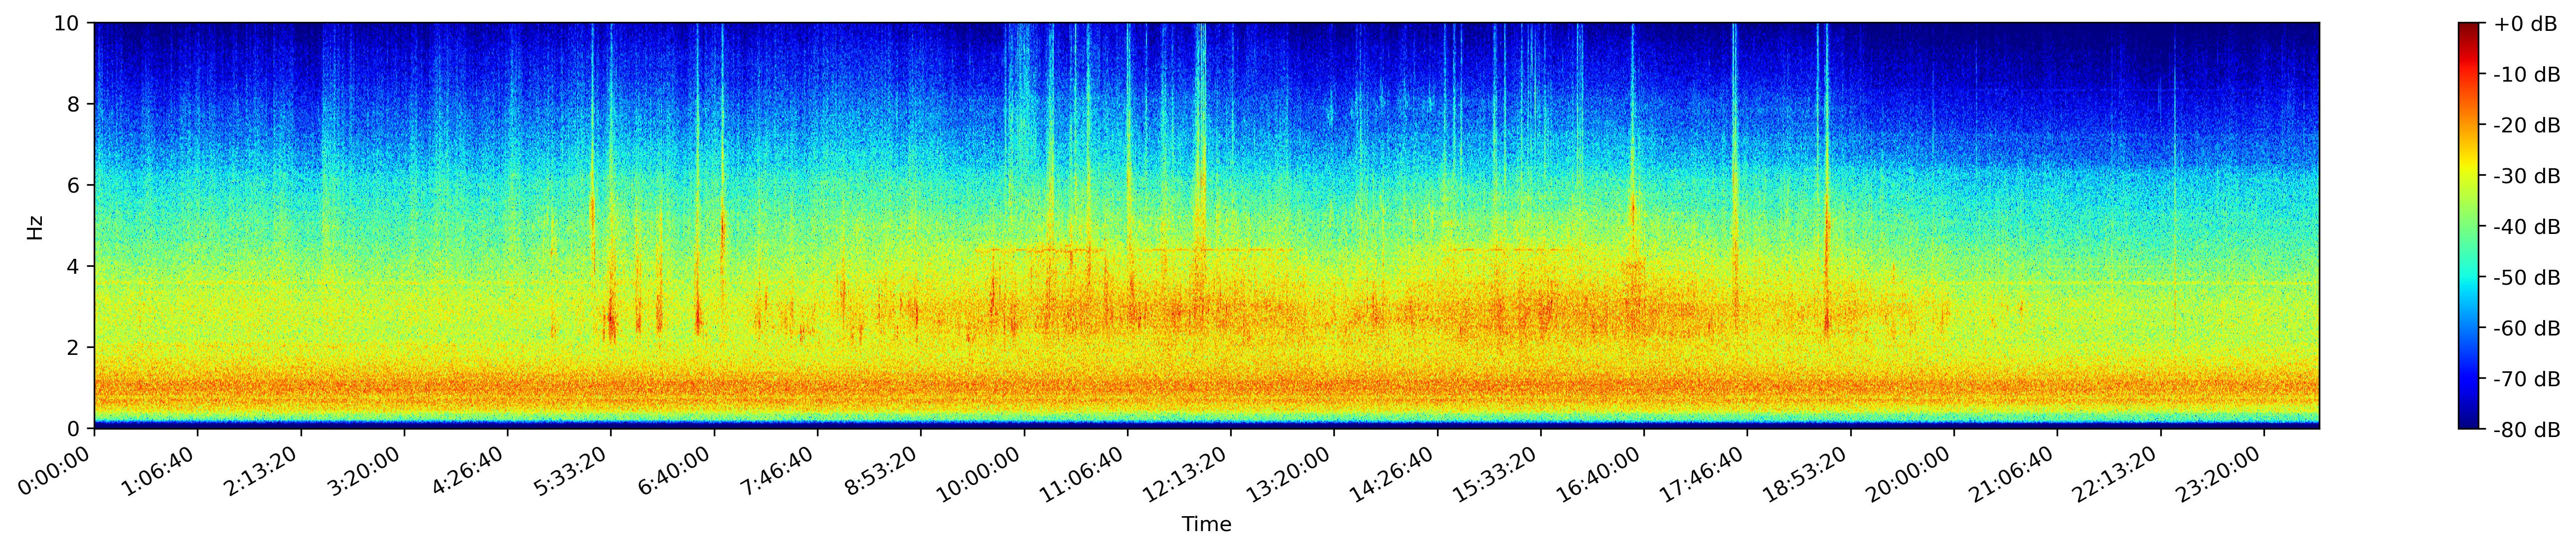Click the dark blue bottom of colorbar

click(x=2469, y=422)
